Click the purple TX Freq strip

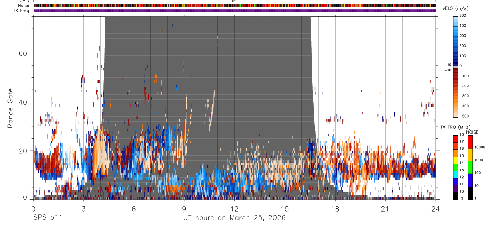[x=235, y=10]
